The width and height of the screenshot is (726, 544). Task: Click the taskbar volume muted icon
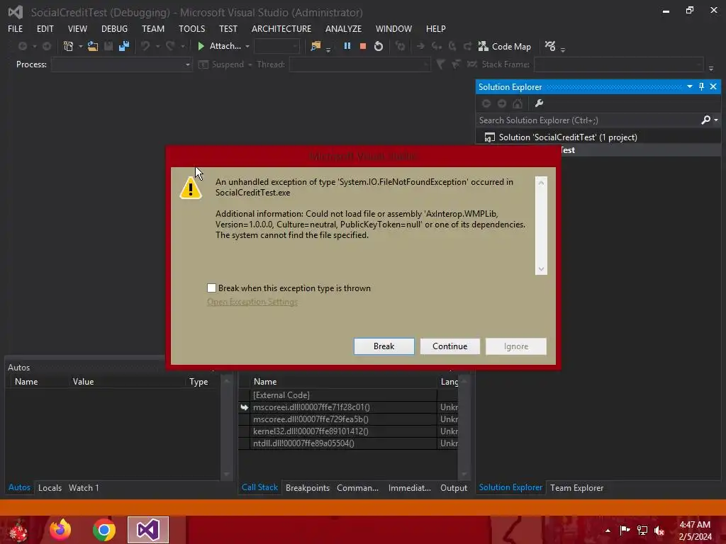click(659, 531)
